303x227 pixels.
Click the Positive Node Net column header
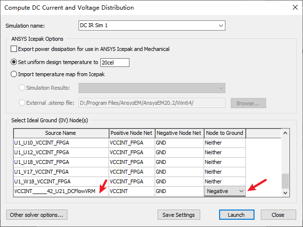pyautogui.click(x=131, y=133)
